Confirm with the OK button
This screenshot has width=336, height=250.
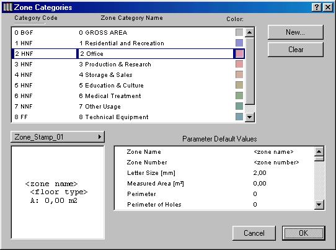pos(303,233)
